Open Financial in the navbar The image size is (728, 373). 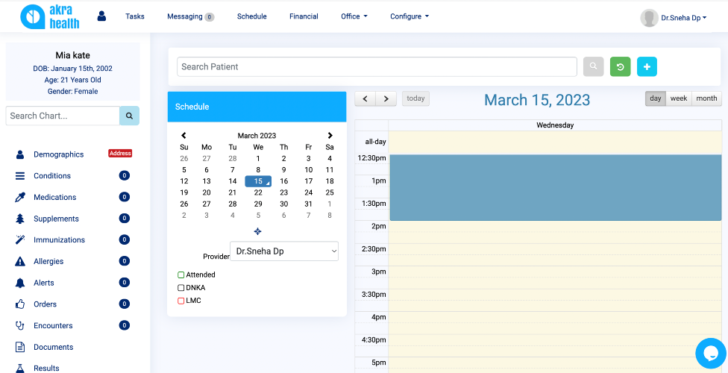pos(304,16)
